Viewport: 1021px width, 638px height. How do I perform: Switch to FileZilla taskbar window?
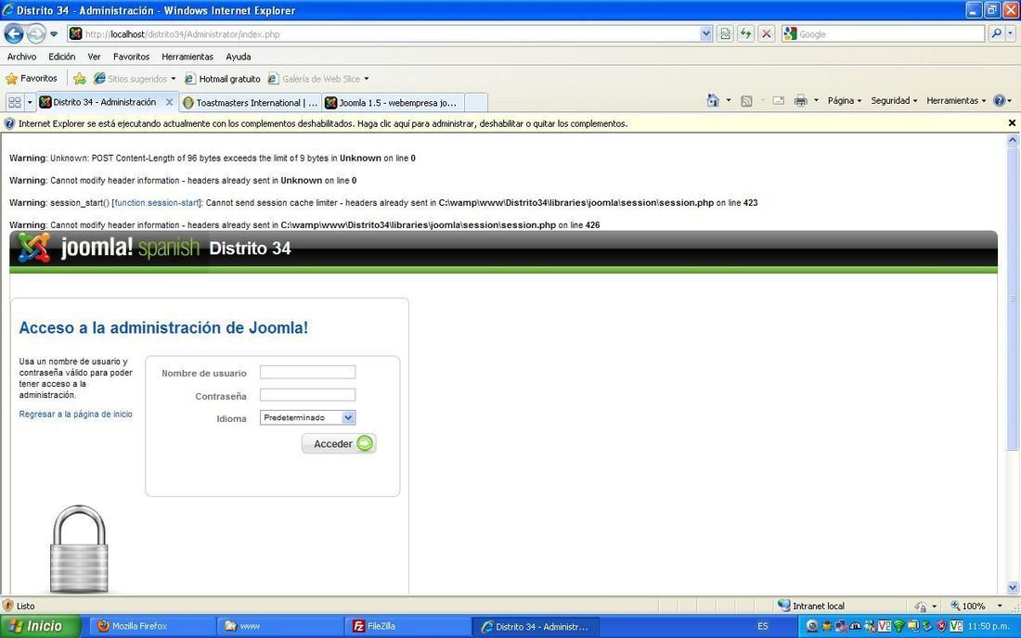(x=407, y=626)
